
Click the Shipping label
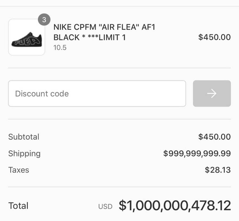point(24,153)
